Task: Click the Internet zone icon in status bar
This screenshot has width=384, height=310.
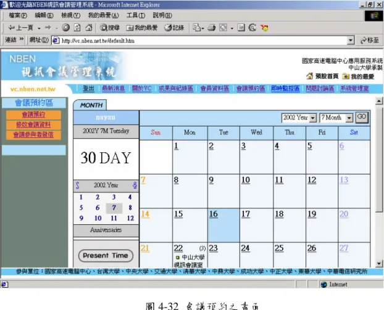Action: click(x=323, y=285)
